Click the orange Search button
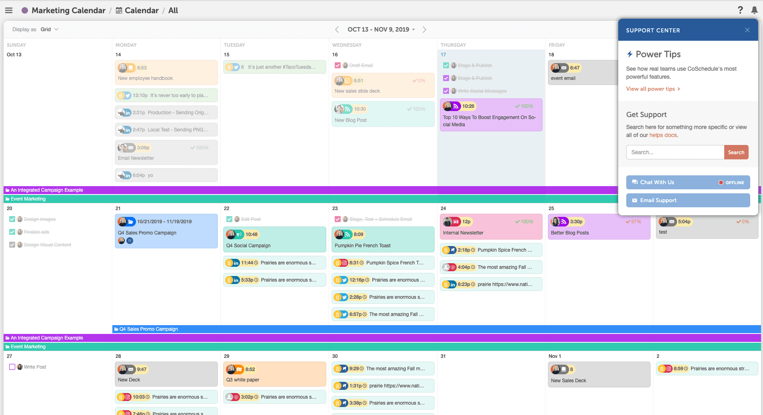This screenshot has height=415, width=763. click(736, 152)
